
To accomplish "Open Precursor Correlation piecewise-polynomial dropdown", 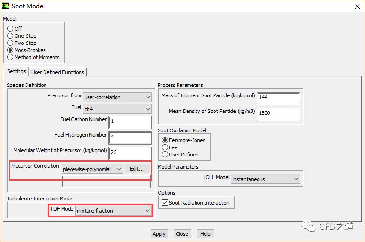I will tap(92, 169).
